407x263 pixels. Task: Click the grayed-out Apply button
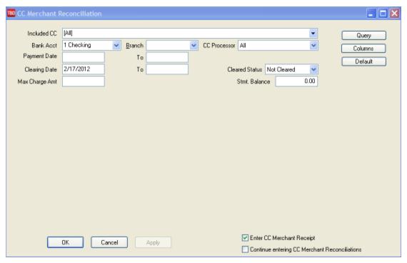(x=153, y=242)
